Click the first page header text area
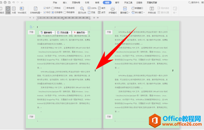Viewport: 204px width, 130px height. 64,28
